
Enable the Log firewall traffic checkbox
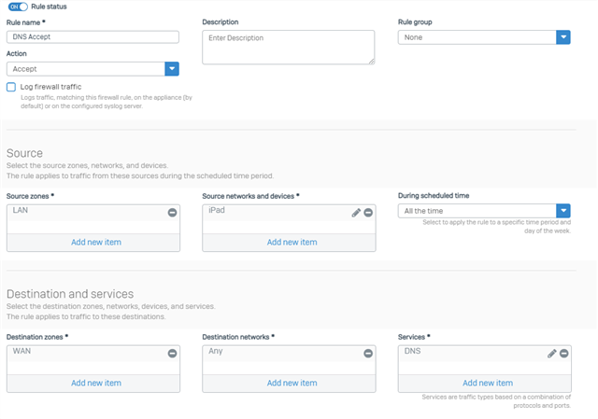(x=11, y=87)
